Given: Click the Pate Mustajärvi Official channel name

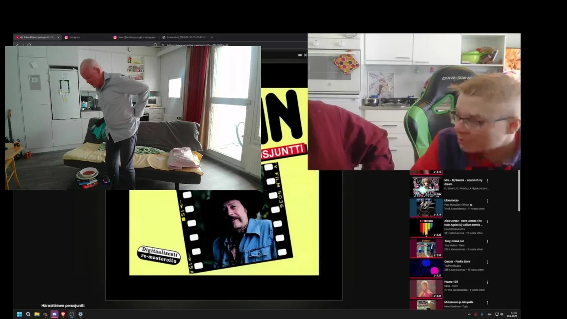Looking at the screenshot, I should [457, 205].
